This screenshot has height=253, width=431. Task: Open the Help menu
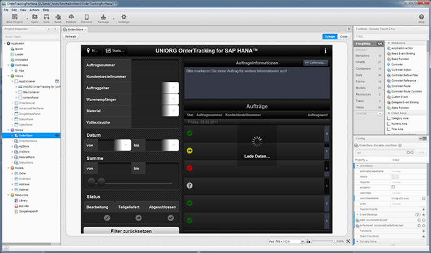[x=46, y=10]
